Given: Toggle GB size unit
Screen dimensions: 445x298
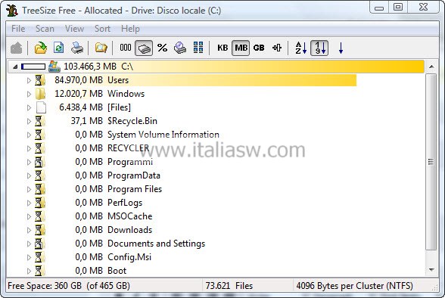Looking at the screenshot, I should tap(259, 48).
